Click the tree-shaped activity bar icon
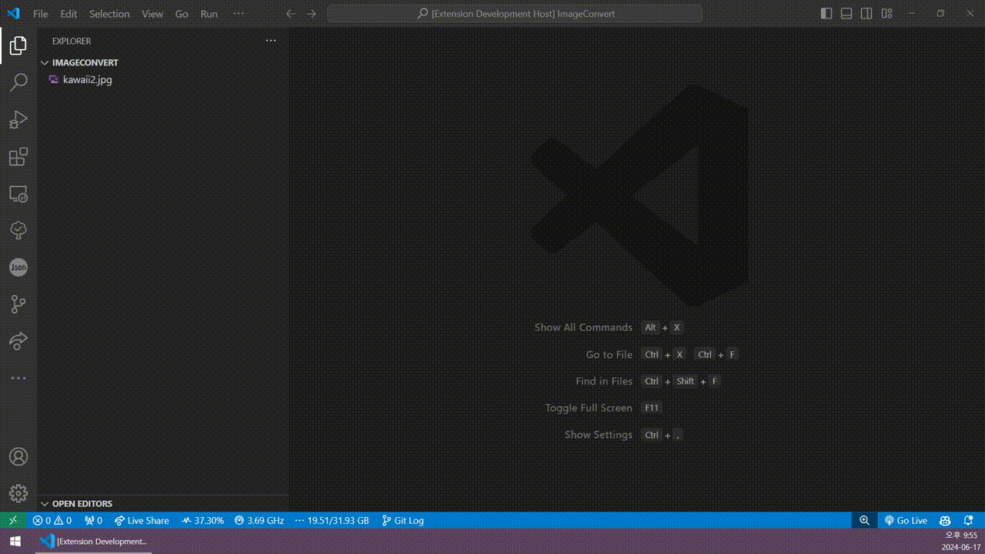 [18, 231]
